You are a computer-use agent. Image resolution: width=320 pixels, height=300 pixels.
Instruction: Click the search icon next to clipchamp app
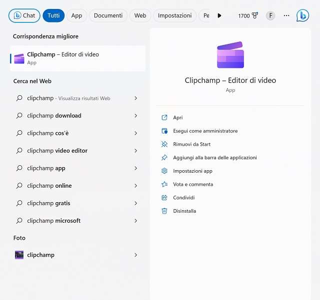(19, 168)
